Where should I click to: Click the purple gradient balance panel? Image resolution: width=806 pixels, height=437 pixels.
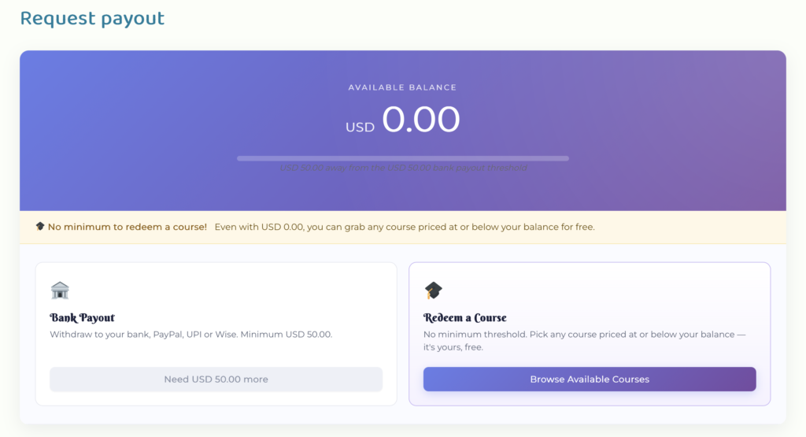pos(403,131)
